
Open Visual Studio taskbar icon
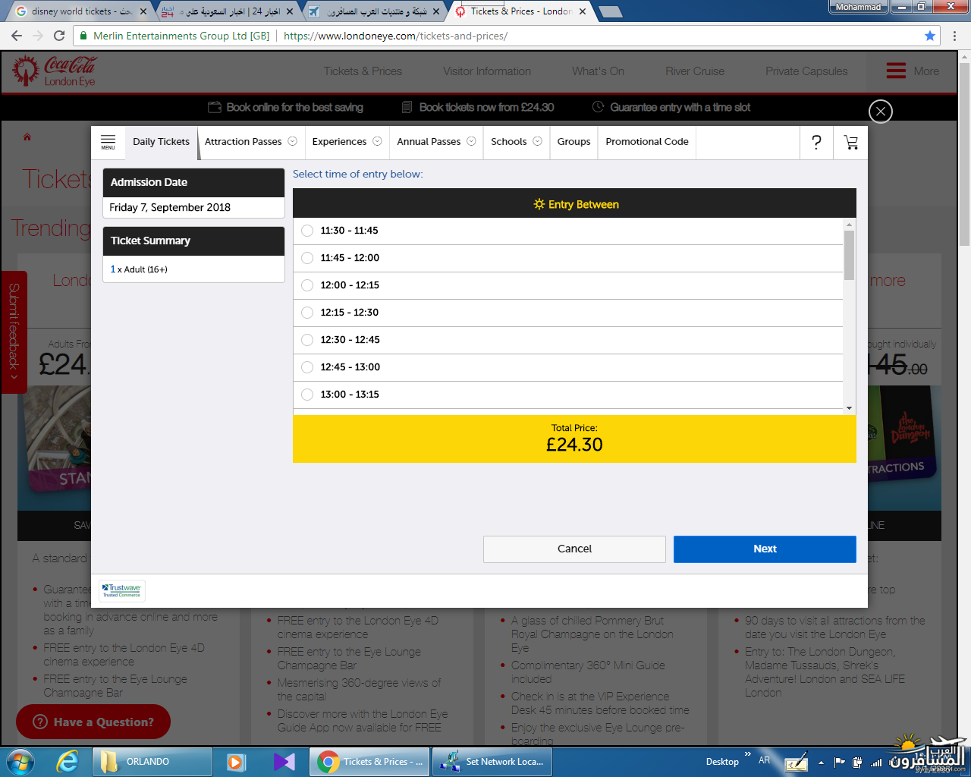284,761
